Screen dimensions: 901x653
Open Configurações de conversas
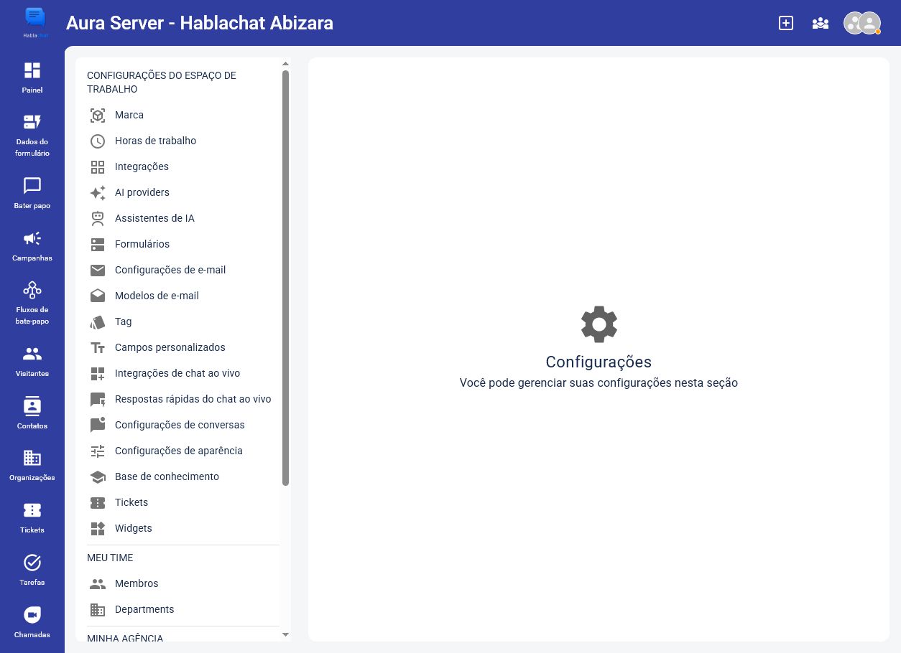point(180,425)
